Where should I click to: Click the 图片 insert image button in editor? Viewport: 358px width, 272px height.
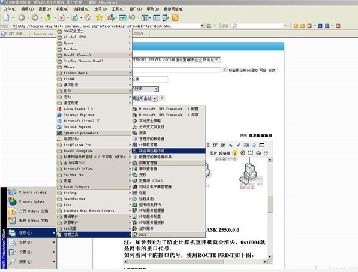click(x=213, y=153)
